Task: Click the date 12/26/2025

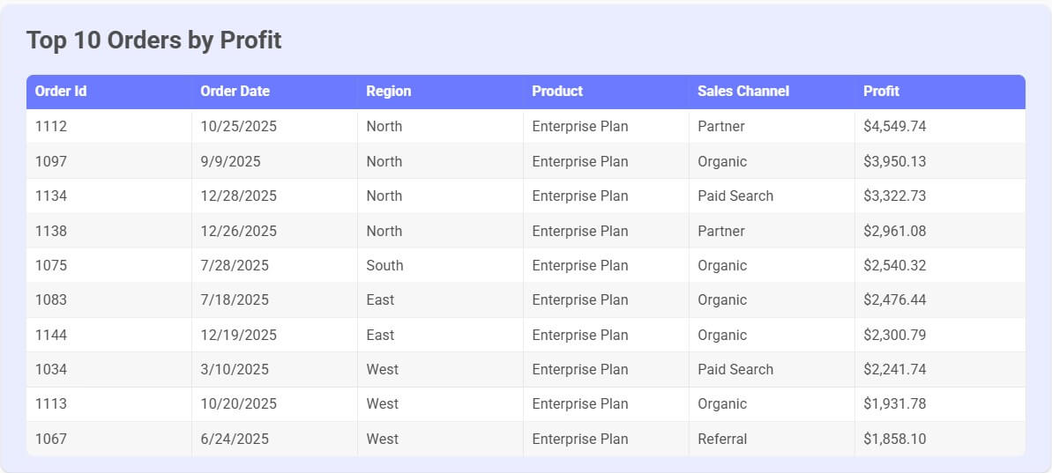Action: tap(238, 231)
